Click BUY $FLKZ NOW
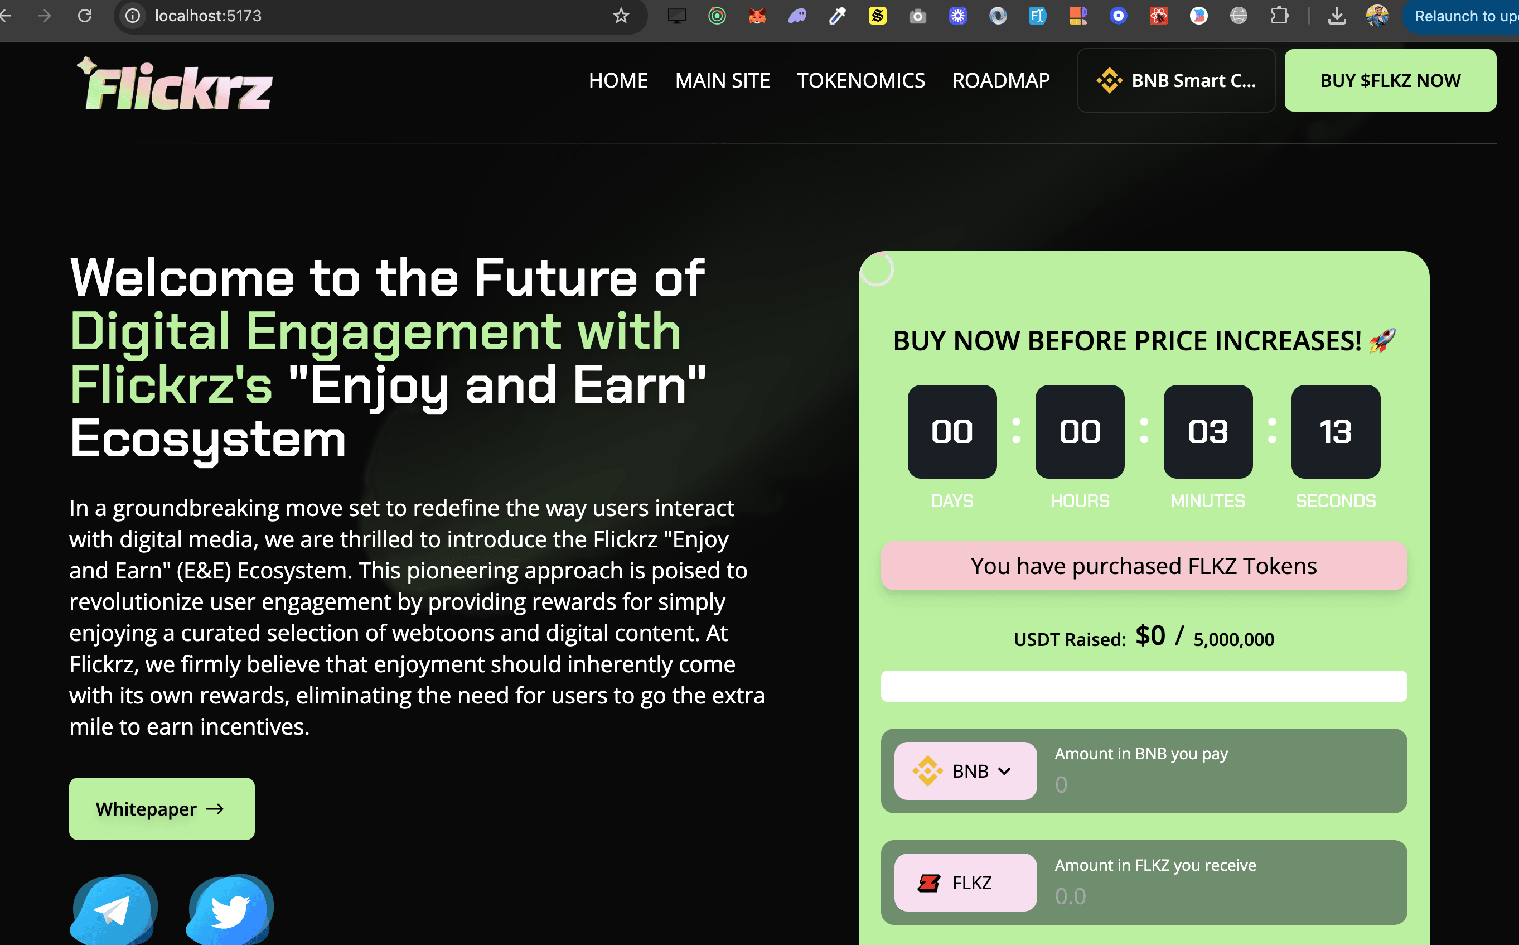Viewport: 1519px width, 945px height. coord(1390,80)
